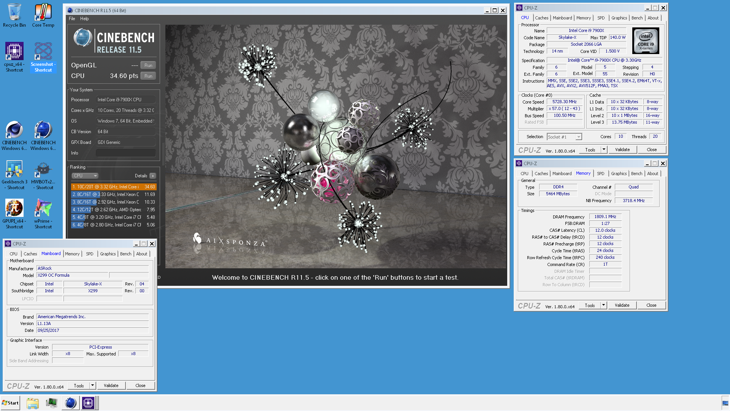Click the rendered spheres scene preview
730x411 pixels.
(336, 147)
